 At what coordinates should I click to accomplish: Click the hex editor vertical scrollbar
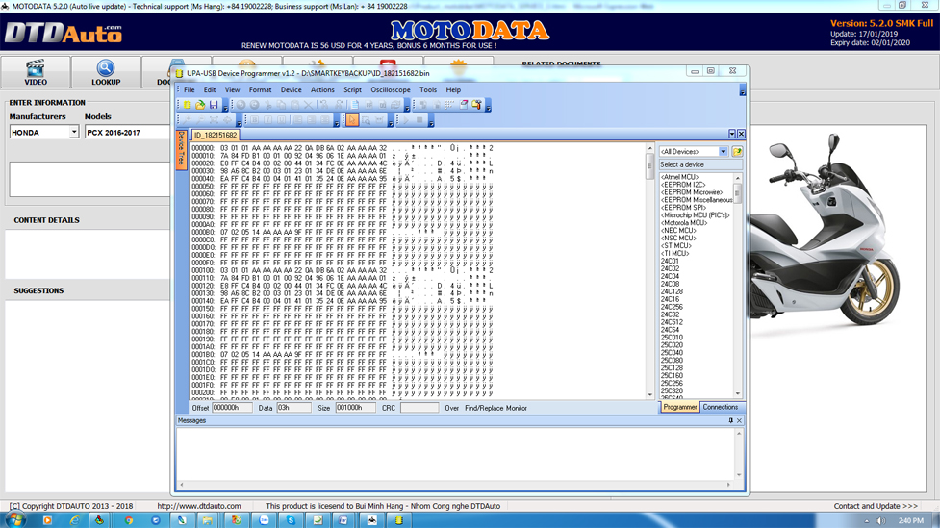pos(649,271)
